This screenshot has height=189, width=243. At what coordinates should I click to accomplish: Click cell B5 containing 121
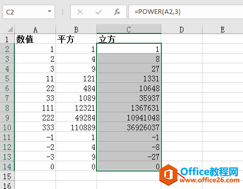click(76, 78)
